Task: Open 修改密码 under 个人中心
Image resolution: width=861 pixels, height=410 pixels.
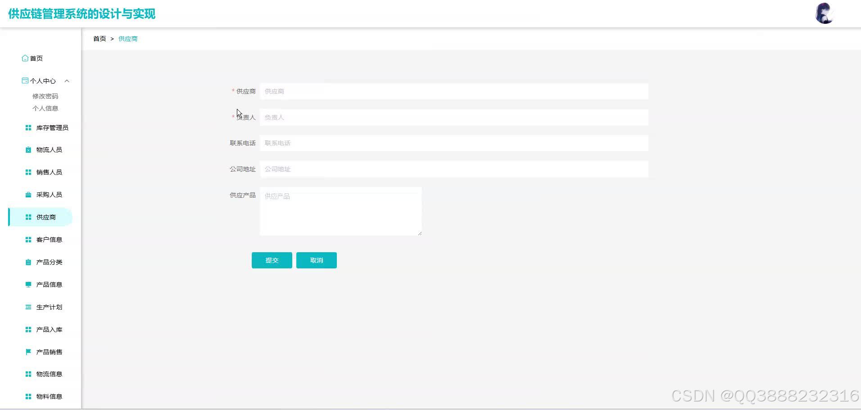Action: click(45, 96)
